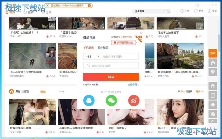This screenshot has height=139, width=222.
Task: Click the 登录 user avatar icon
Action: coord(209,11)
